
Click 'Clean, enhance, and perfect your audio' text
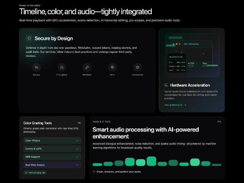(x=119, y=172)
